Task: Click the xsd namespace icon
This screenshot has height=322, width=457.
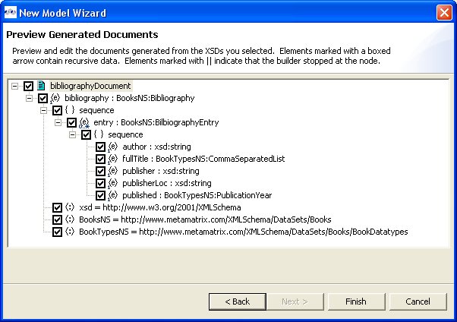Action: (70, 207)
